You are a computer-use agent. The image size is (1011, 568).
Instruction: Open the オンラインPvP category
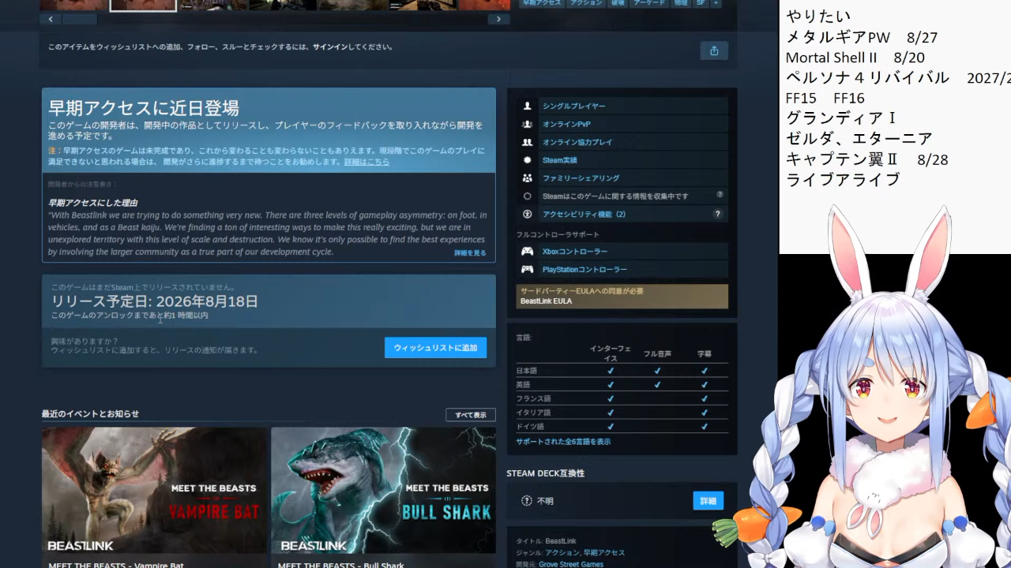click(x=566, y=124)
